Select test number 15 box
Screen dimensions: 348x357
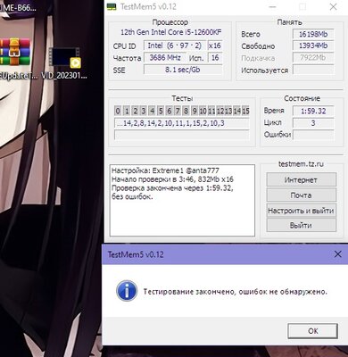point(245,111)
